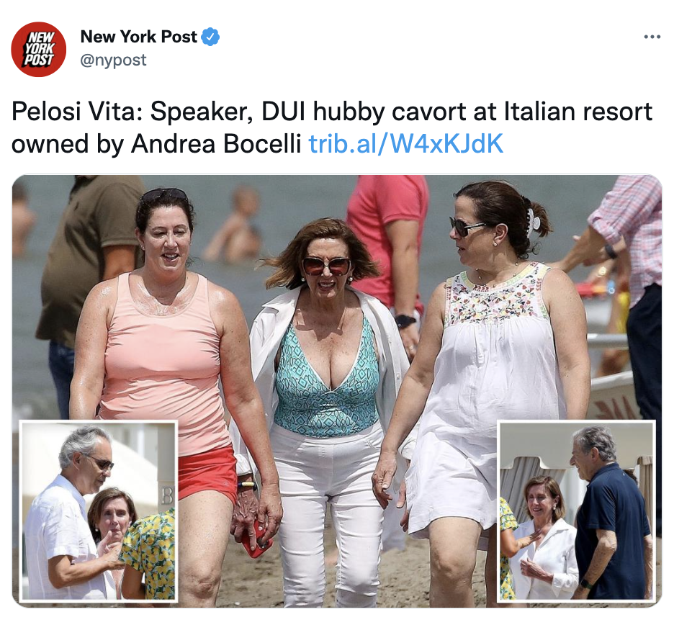Open the left inset photo thumbnail

point(99,511)
